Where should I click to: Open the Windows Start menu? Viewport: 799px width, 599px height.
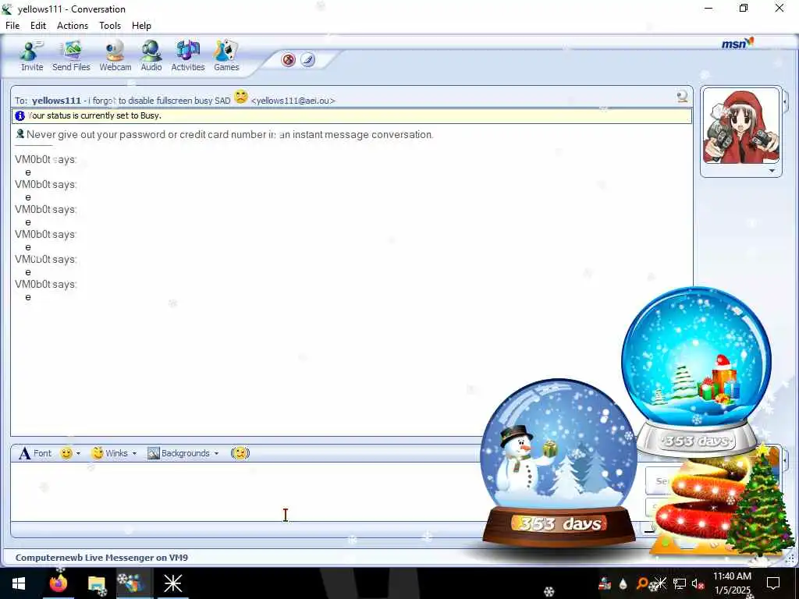[19, 583]
